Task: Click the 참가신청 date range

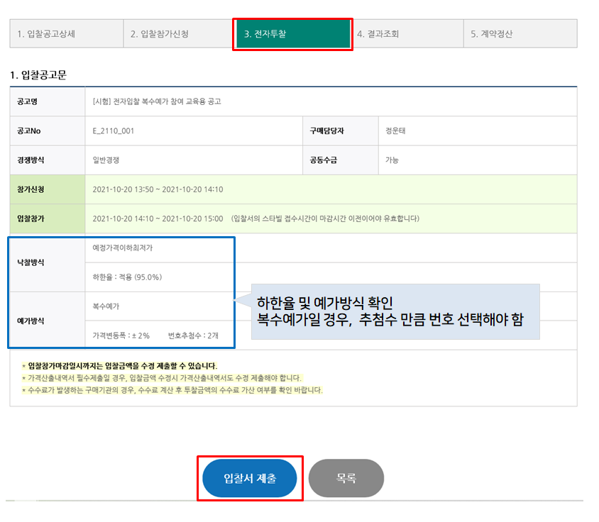Action: coord(158,189)
